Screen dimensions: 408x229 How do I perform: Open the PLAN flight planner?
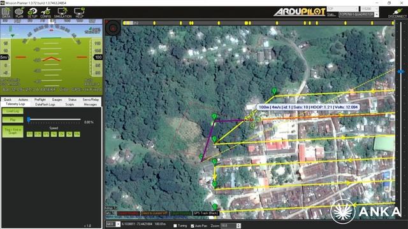click(x=19, y=13)
